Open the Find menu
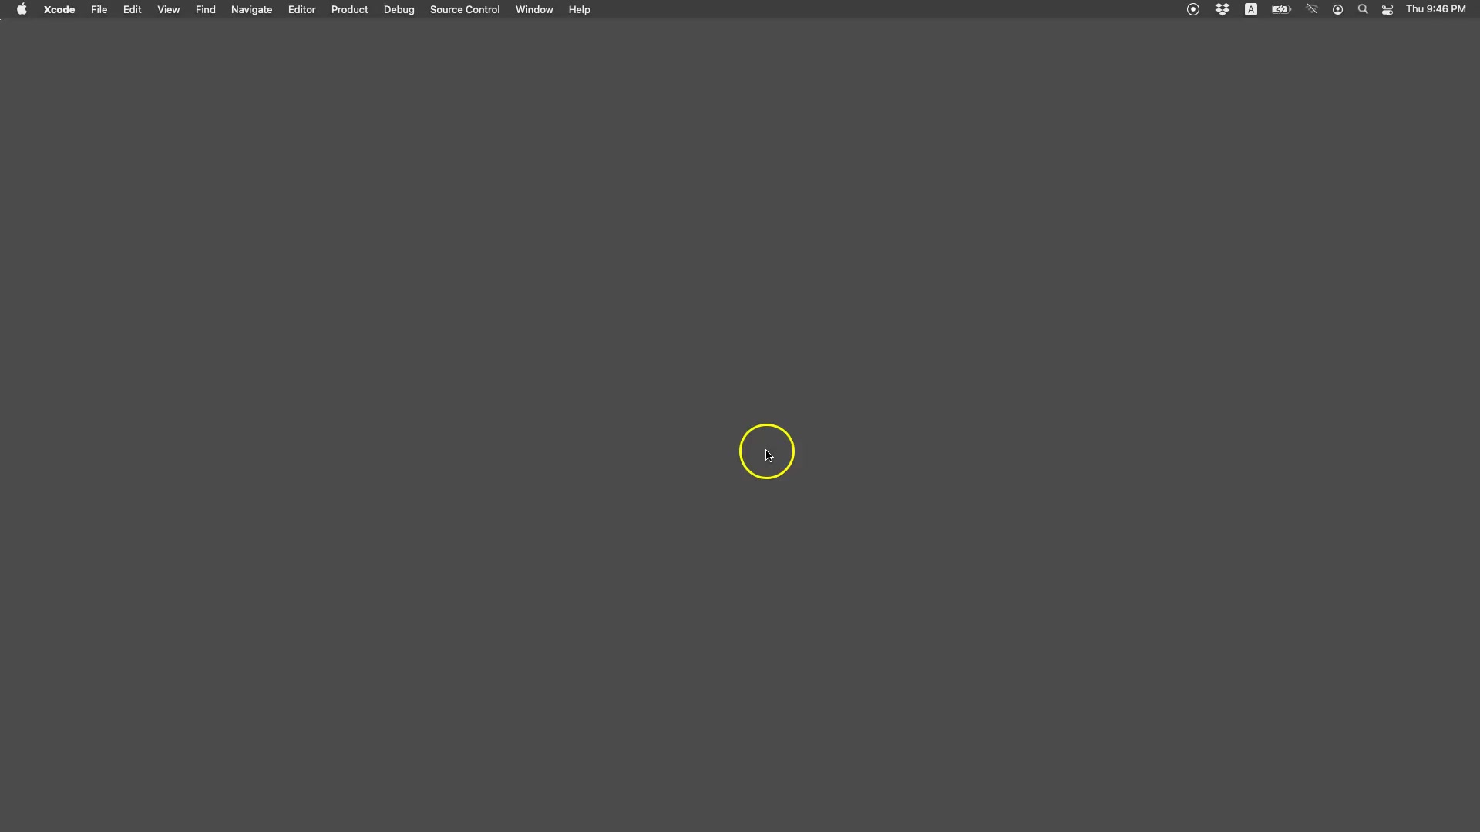The height and width of the screenshot is (832, 1480). pos(205,9)
